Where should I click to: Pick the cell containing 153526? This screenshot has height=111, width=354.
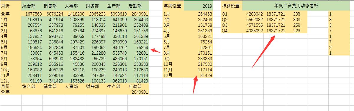point(75,81)
